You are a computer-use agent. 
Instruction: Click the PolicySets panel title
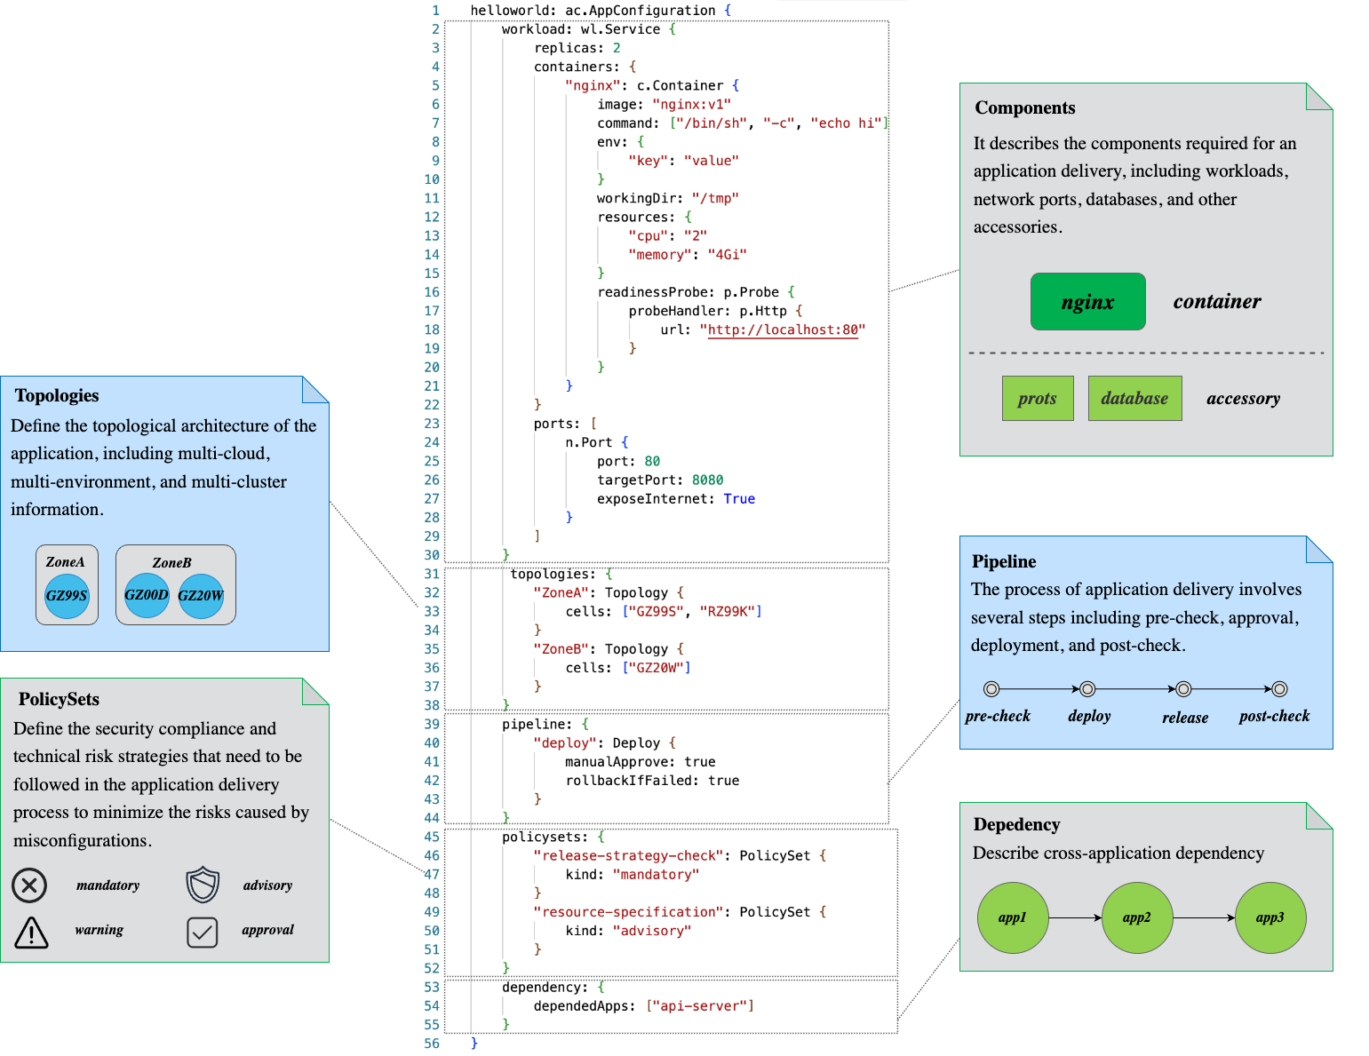[59, 699]
